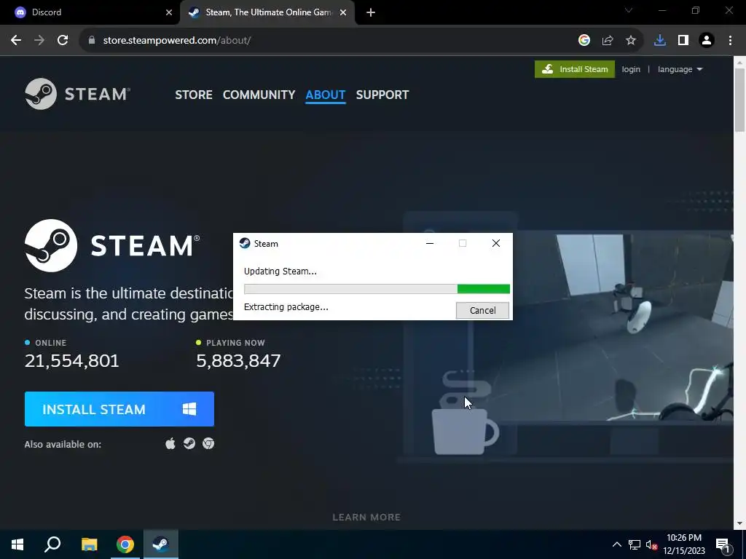Click the Apple macOS availability icon
The height and width of the screenshot is (559, 746).
170,443
